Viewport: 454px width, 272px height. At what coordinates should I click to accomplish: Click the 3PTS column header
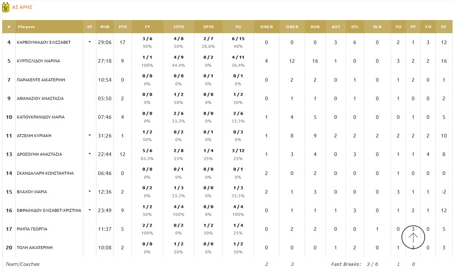[208, 27]
